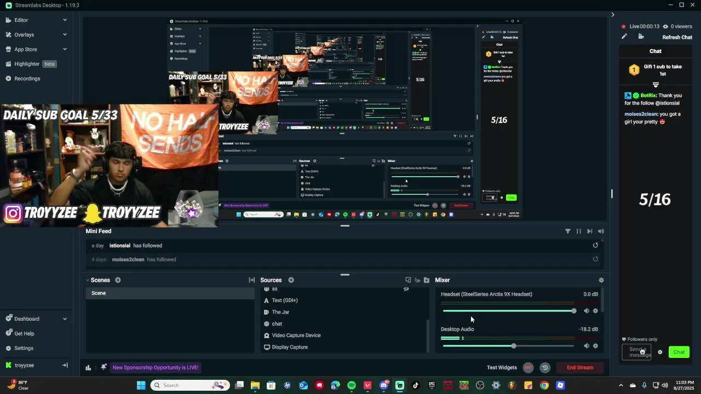Mute alert sounds in Mini Feed
This screenshot has width=701, height=394.
point(601,231)
